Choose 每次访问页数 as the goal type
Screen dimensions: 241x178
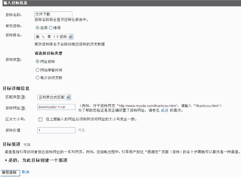[x=37, y=78]
